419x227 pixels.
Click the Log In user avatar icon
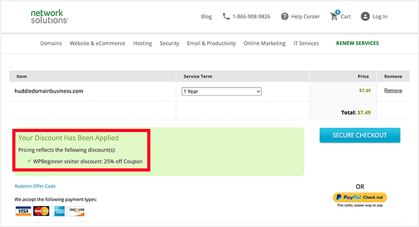tap(365, 17)
